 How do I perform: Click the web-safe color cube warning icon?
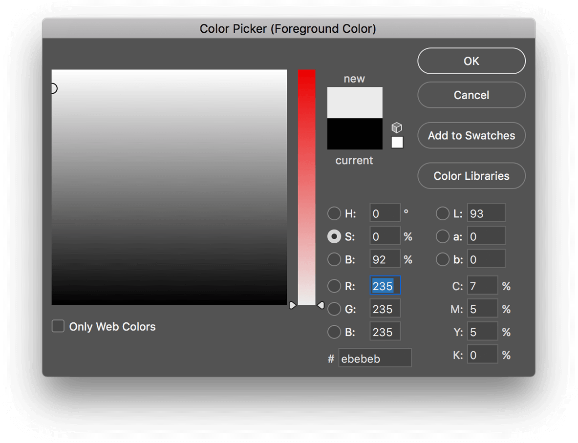pos(397,127)
